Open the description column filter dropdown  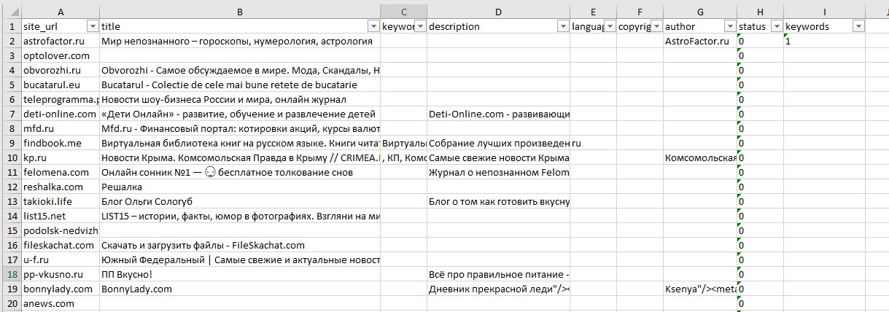coord(563,26)
